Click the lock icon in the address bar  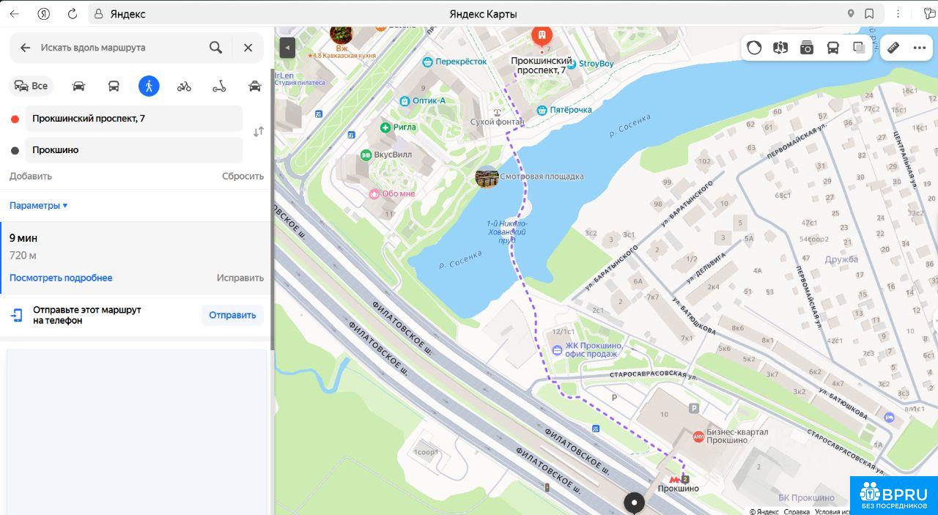tap(99, 14)
